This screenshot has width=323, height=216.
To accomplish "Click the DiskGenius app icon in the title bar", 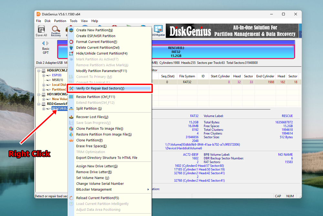I will (38, 14).
